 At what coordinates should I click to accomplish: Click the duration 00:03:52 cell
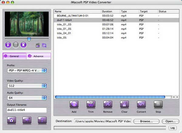click(108, 16)
